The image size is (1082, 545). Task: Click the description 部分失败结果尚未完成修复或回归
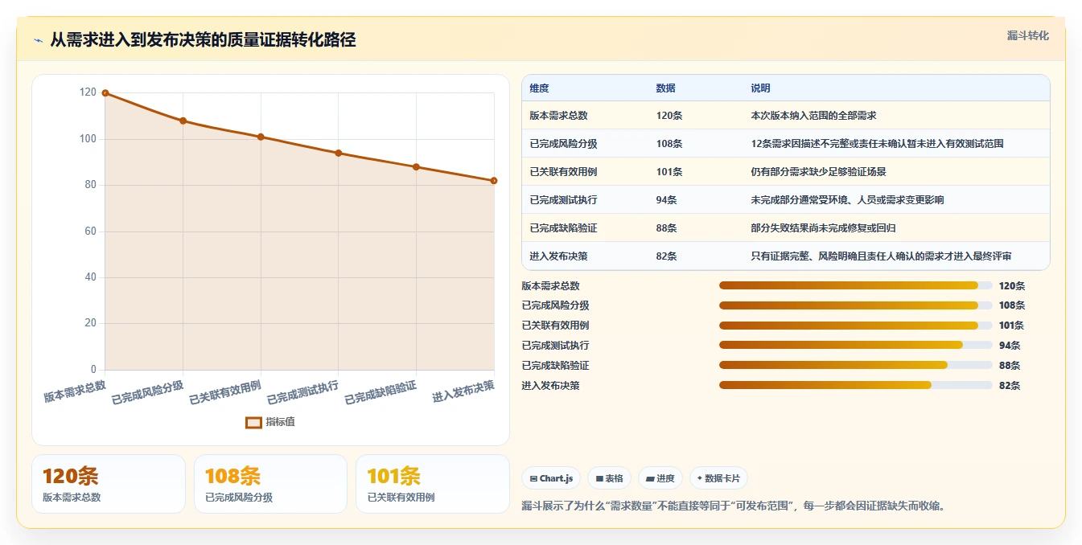(823, 228)
